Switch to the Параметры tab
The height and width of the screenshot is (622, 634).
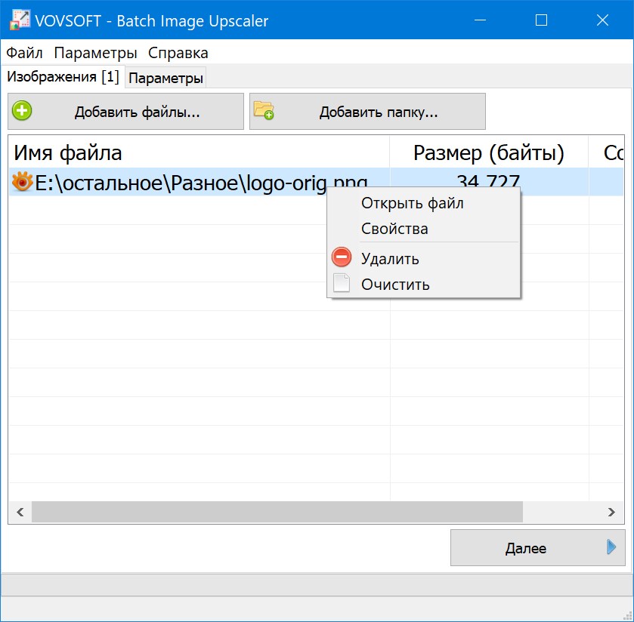pos(166,78)
